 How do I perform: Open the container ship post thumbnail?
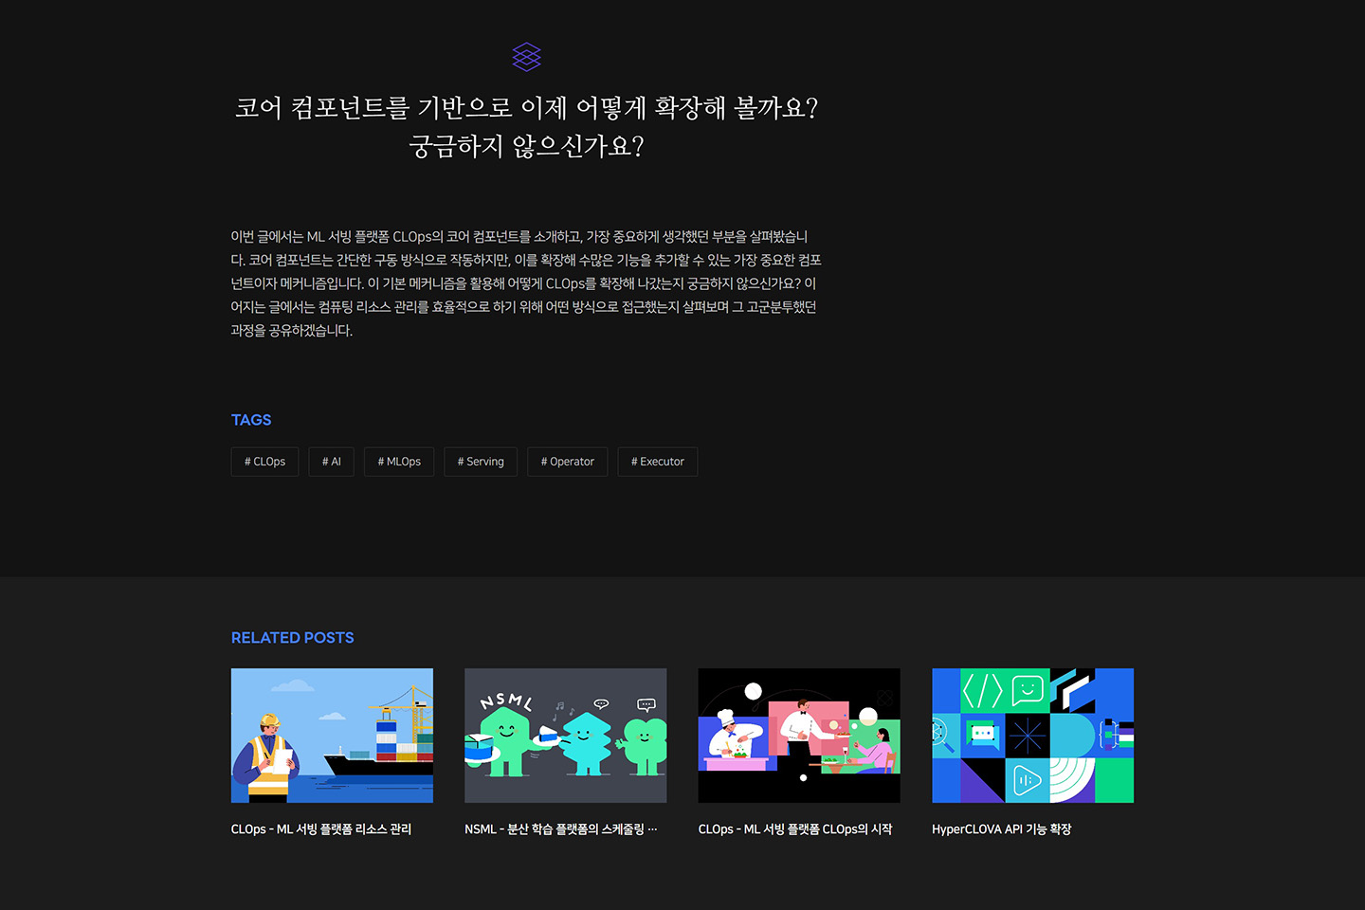332,736
